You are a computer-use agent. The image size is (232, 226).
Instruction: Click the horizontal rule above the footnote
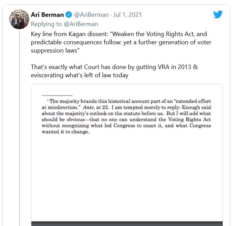coord(57,95)
